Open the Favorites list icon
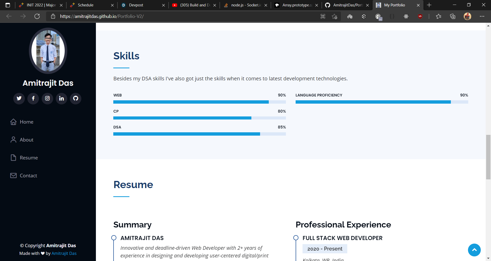 [x=439, y=16]
